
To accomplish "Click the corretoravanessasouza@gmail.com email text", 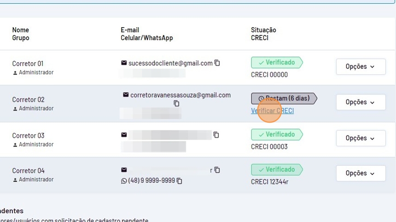I will (x=180, y=95).
